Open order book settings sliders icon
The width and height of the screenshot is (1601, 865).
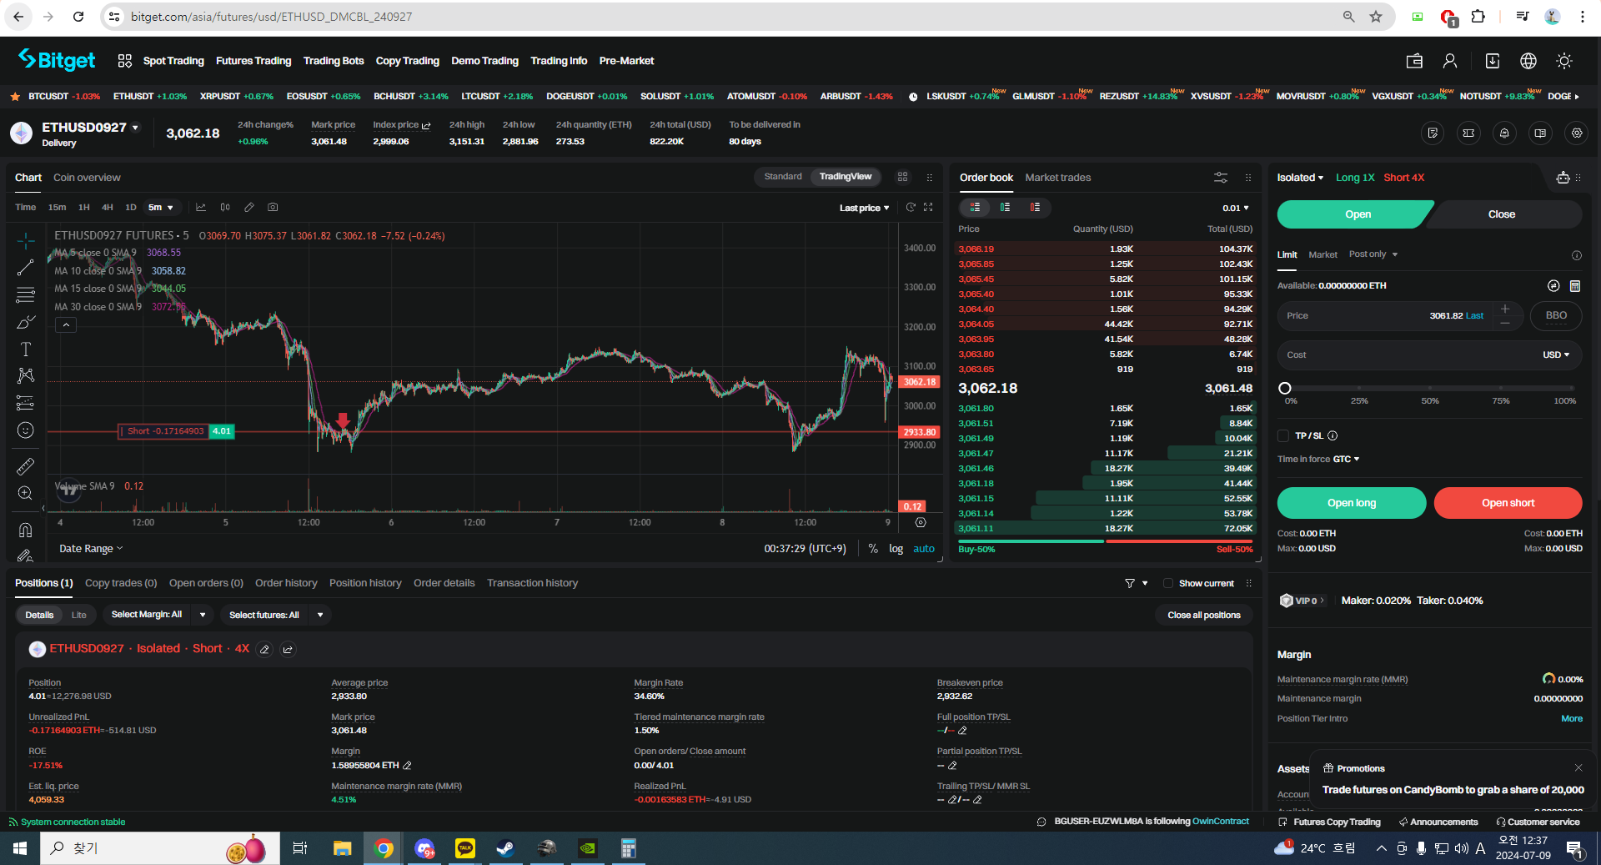click(1221, 178)
